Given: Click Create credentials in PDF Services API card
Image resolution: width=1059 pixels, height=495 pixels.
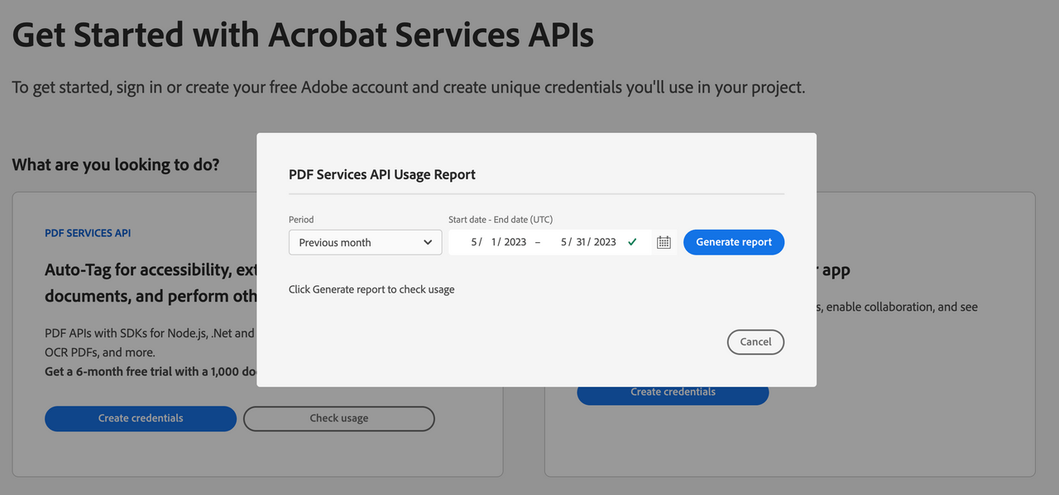Looking at the screenshot, I should (x=141, y=418).
